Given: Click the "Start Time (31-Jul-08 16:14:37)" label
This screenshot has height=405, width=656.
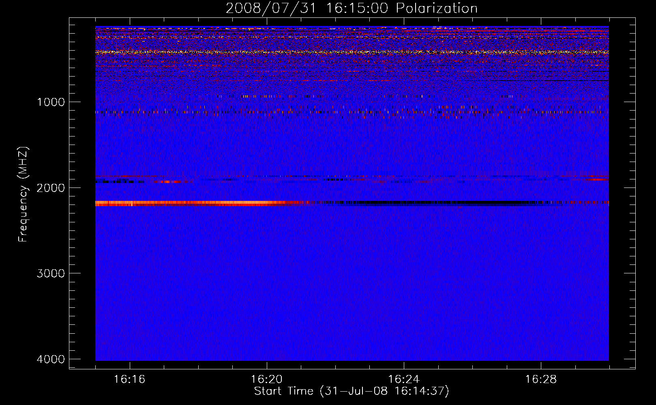Looking at the screenshot, I should point(352,391).
